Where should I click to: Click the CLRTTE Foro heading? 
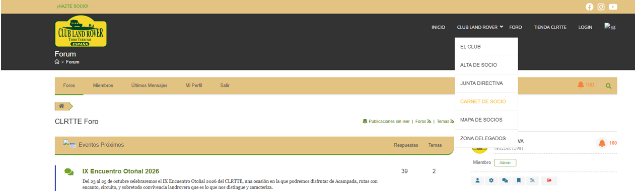[77, 122]
